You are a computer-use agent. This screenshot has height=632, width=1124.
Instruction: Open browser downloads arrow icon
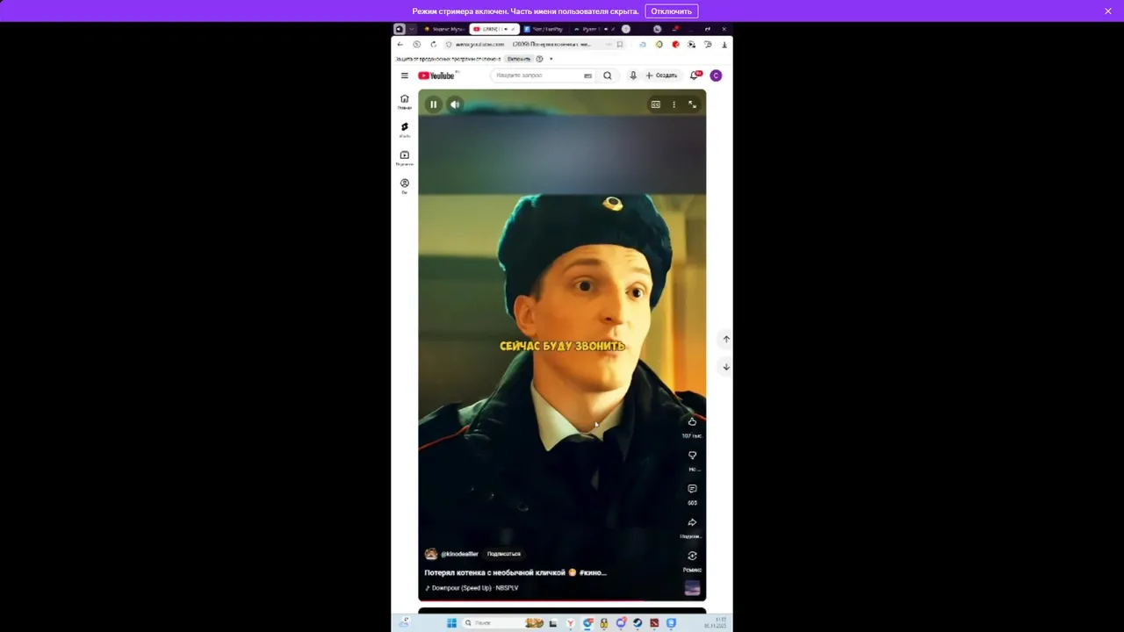pyautogui.click(x=724, y=44)
